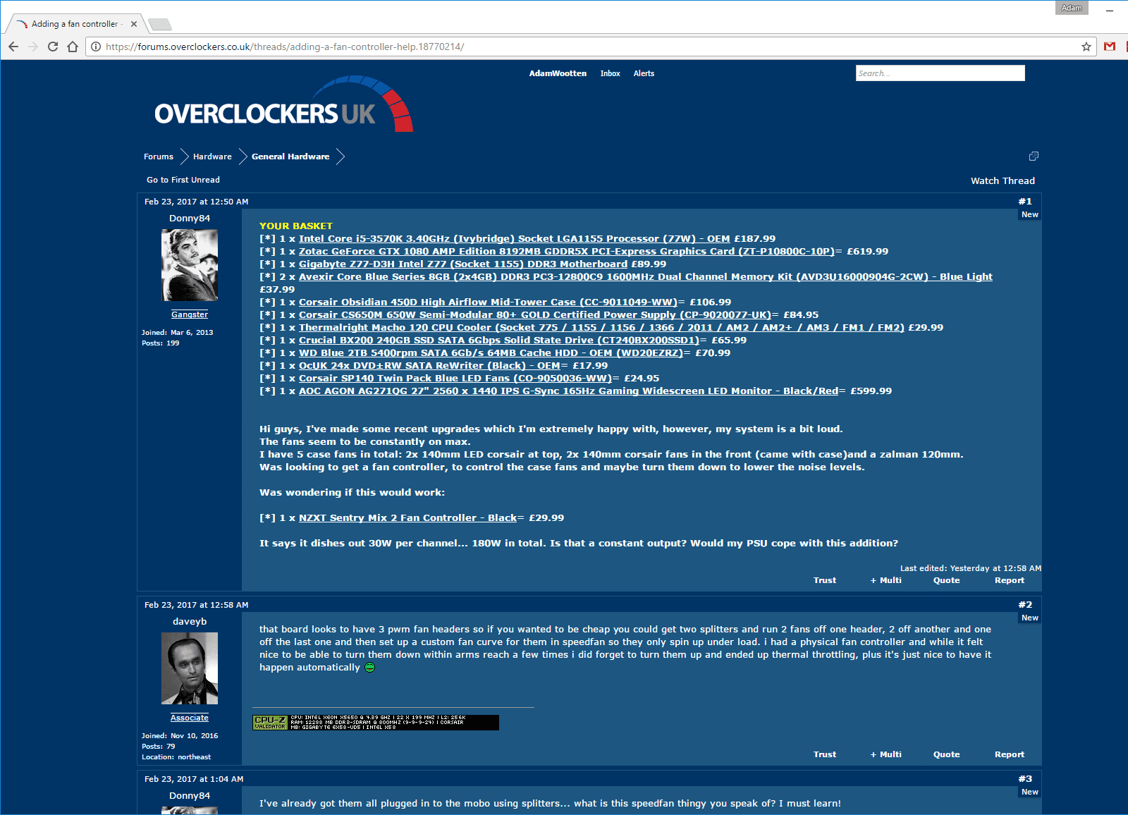Open the OcUK DVD±RW ReWriter link
The height and width of the screenshot is (815, 1128).
429,366
